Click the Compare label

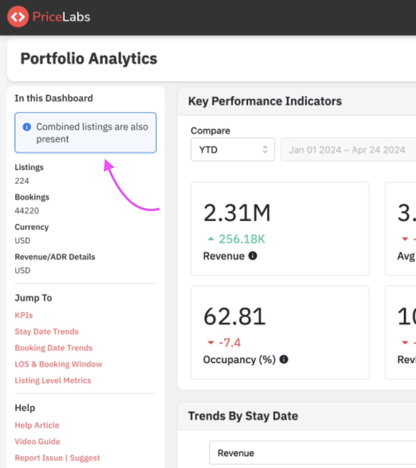click(211, 131)
